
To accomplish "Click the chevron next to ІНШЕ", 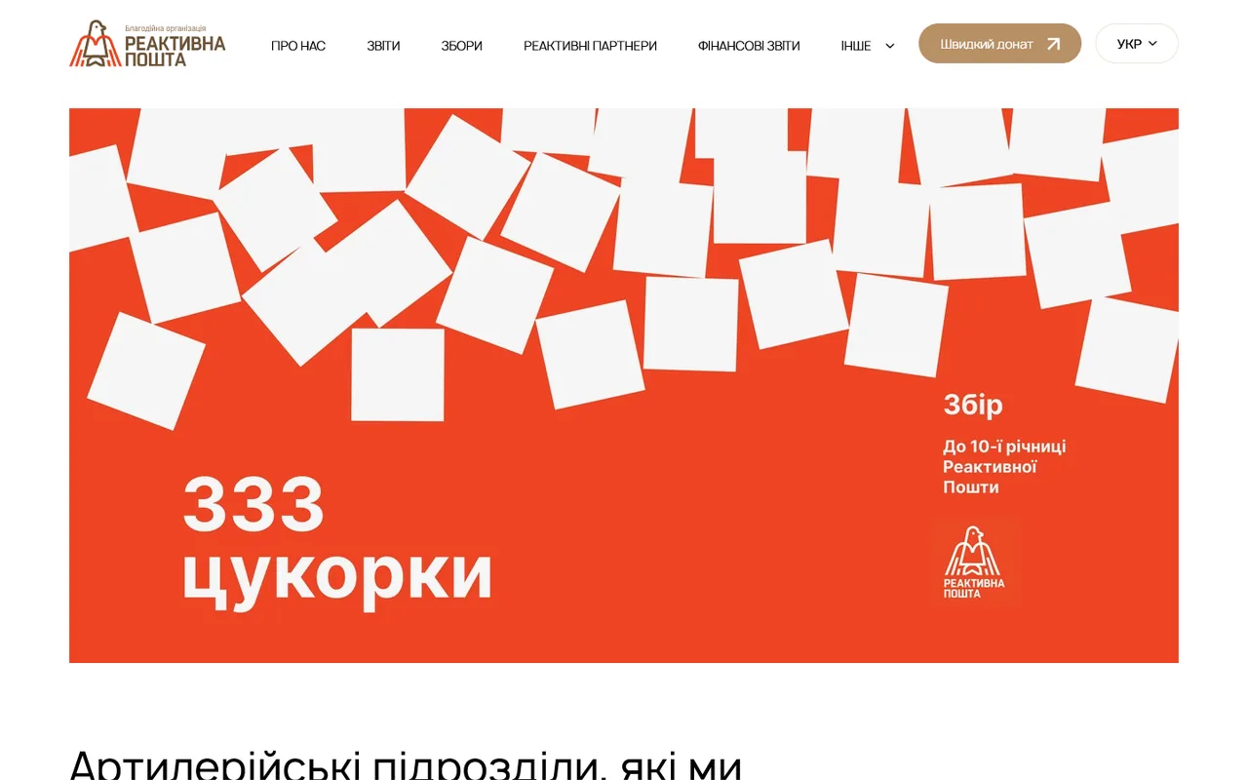I will tap(889, 46).
